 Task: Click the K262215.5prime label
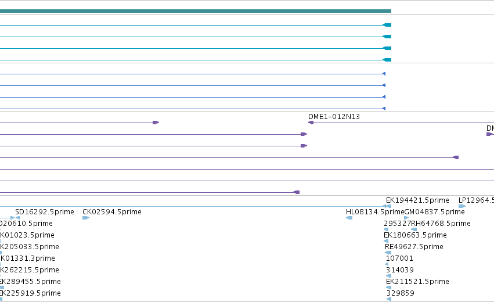29,270
